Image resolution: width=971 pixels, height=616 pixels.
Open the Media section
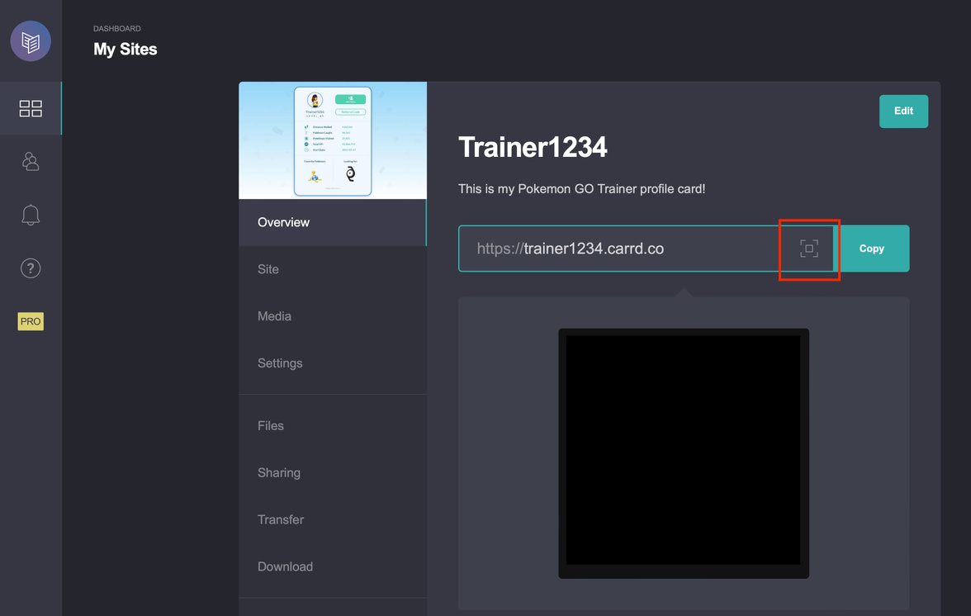(x=274, y=316)
